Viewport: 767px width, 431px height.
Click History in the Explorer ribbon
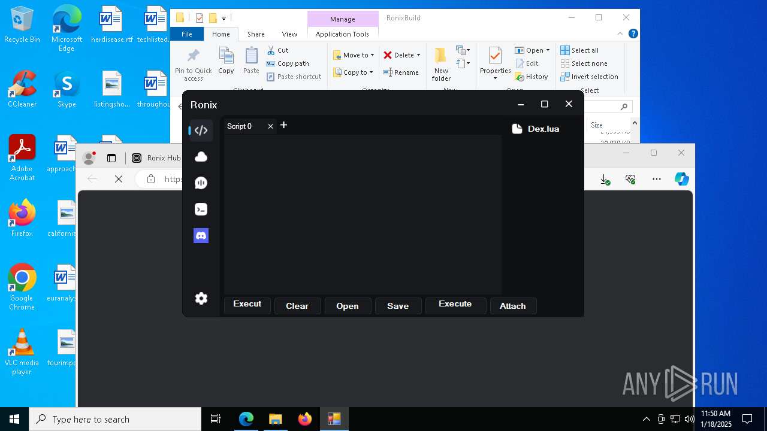[532, 77]
